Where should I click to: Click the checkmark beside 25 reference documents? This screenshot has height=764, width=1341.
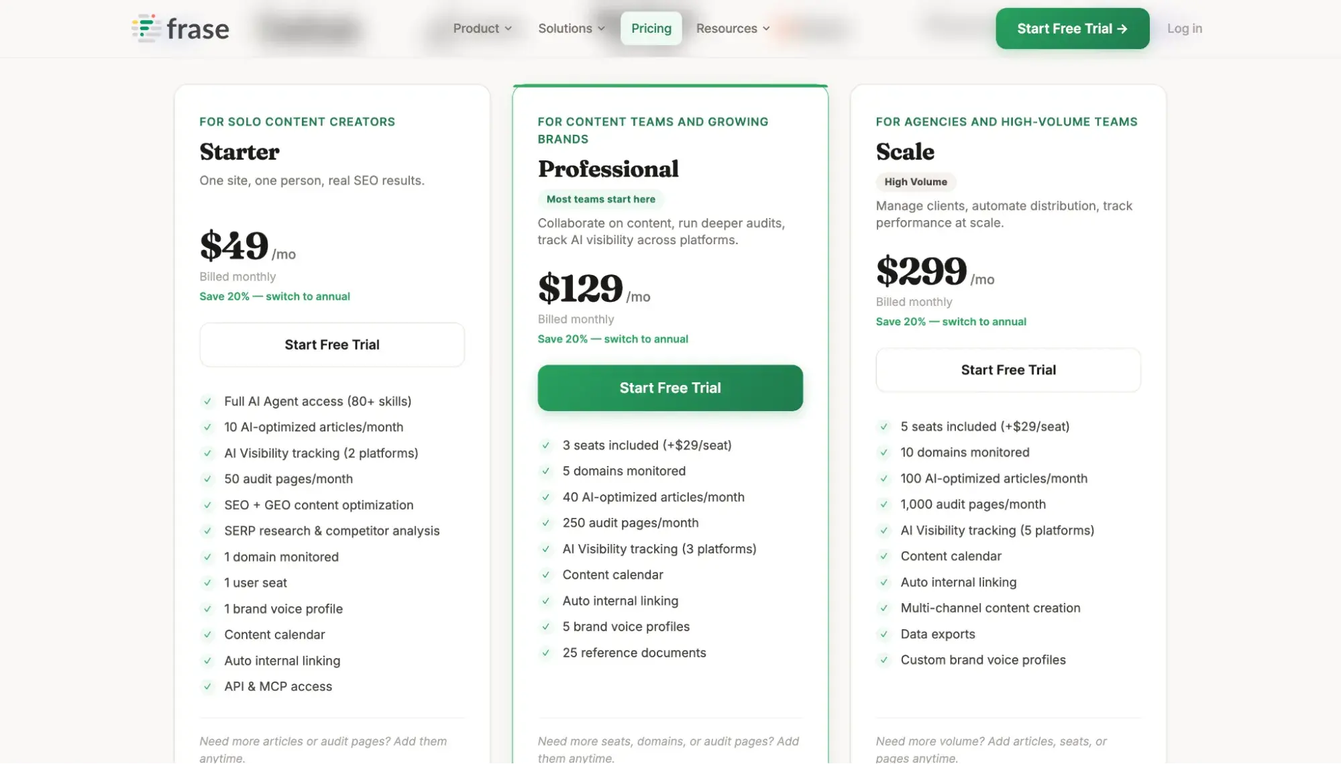[x=545, y=653]
